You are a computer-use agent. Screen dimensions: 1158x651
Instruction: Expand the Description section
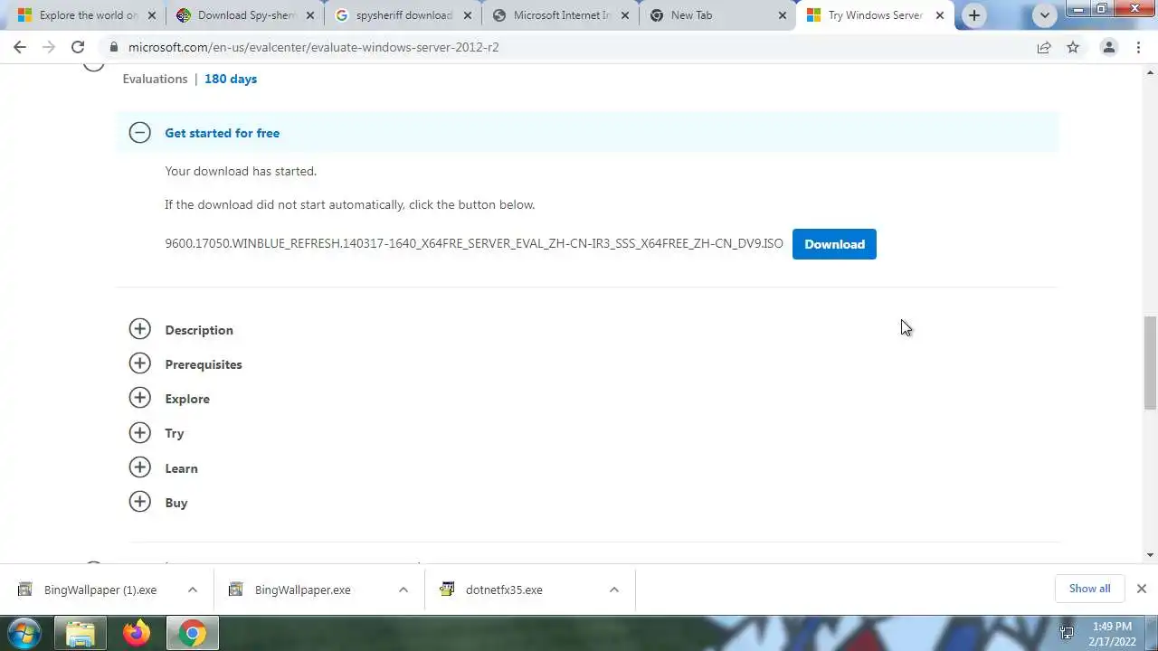point(139,329)
